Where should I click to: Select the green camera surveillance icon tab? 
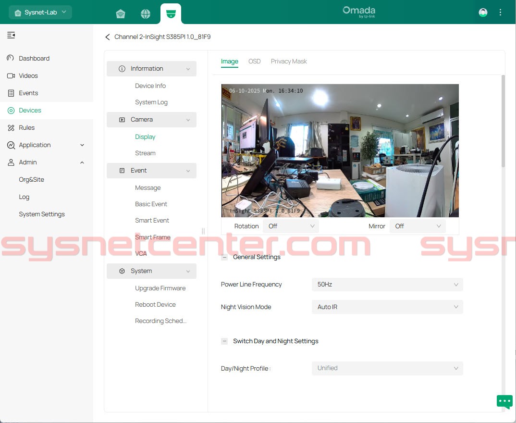(171, 14)
